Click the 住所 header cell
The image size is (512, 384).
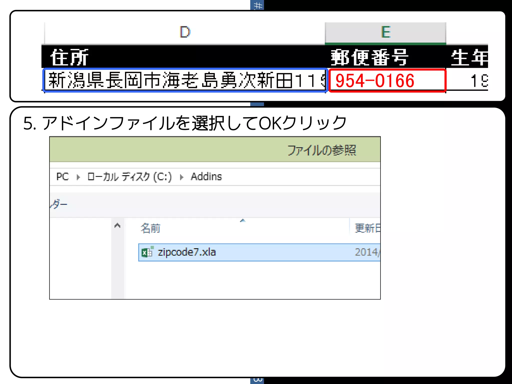[183, 57]
